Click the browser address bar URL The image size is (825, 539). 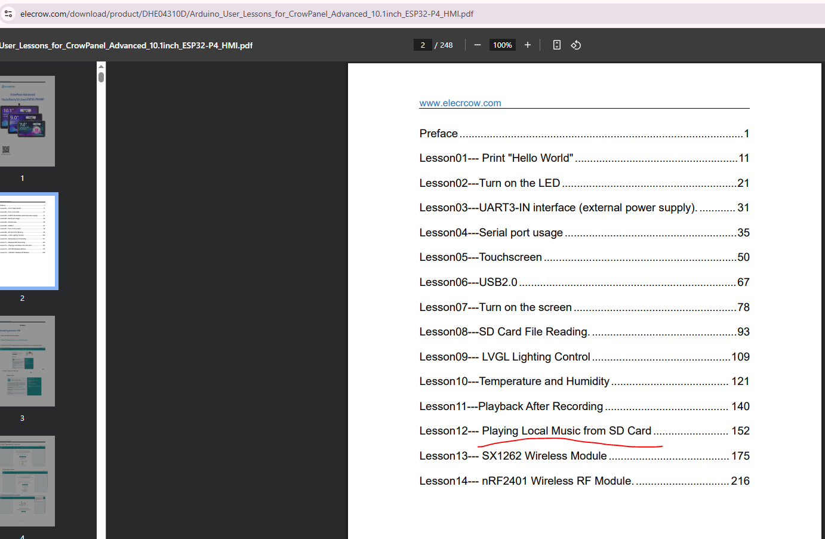click(247, 14)
